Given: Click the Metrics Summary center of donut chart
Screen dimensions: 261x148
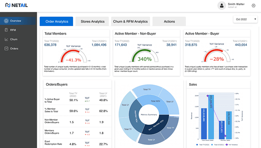Looking at the screenshot, I should click(149, 115).
